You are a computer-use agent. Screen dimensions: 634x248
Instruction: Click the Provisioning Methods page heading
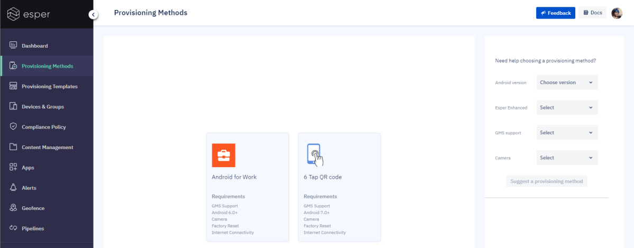click(151, 13)
